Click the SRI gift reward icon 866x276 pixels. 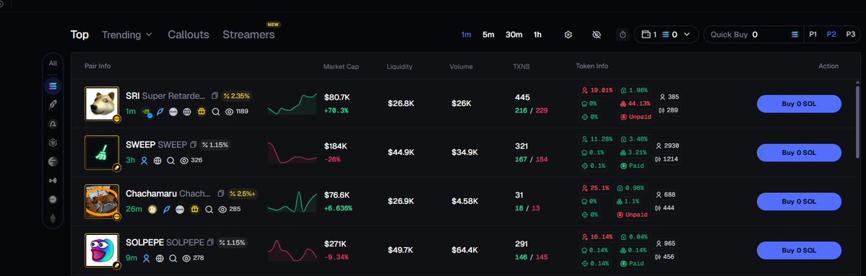point(202,111)
